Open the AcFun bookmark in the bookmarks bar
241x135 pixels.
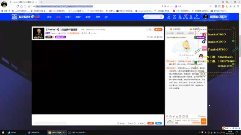click(58, 11)
